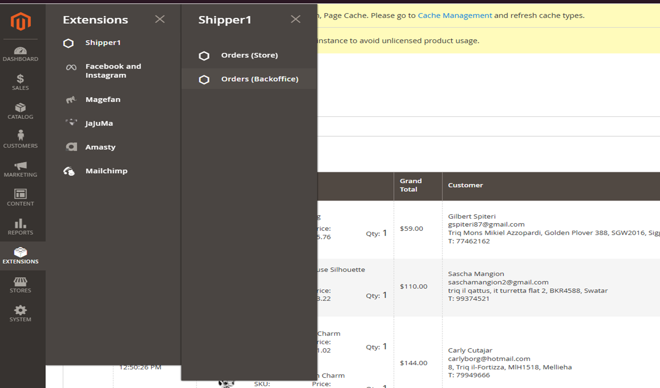Click phone number T: 77462162
The height and width of the screenshot is (388, 660).
click(469, 241)
